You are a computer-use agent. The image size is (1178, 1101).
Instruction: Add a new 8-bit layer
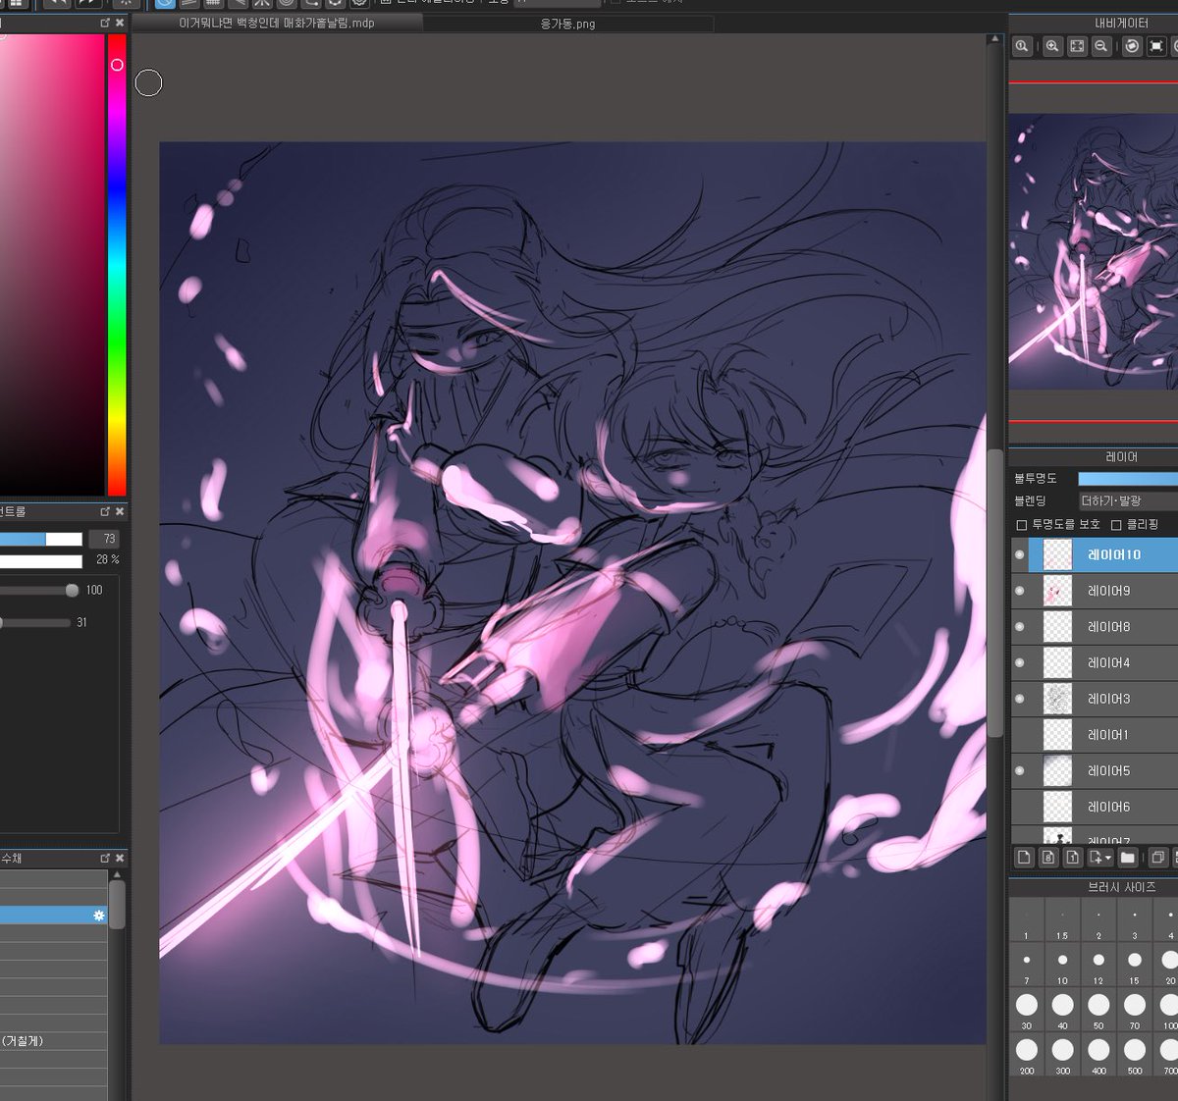click(x=1048, y=858)
